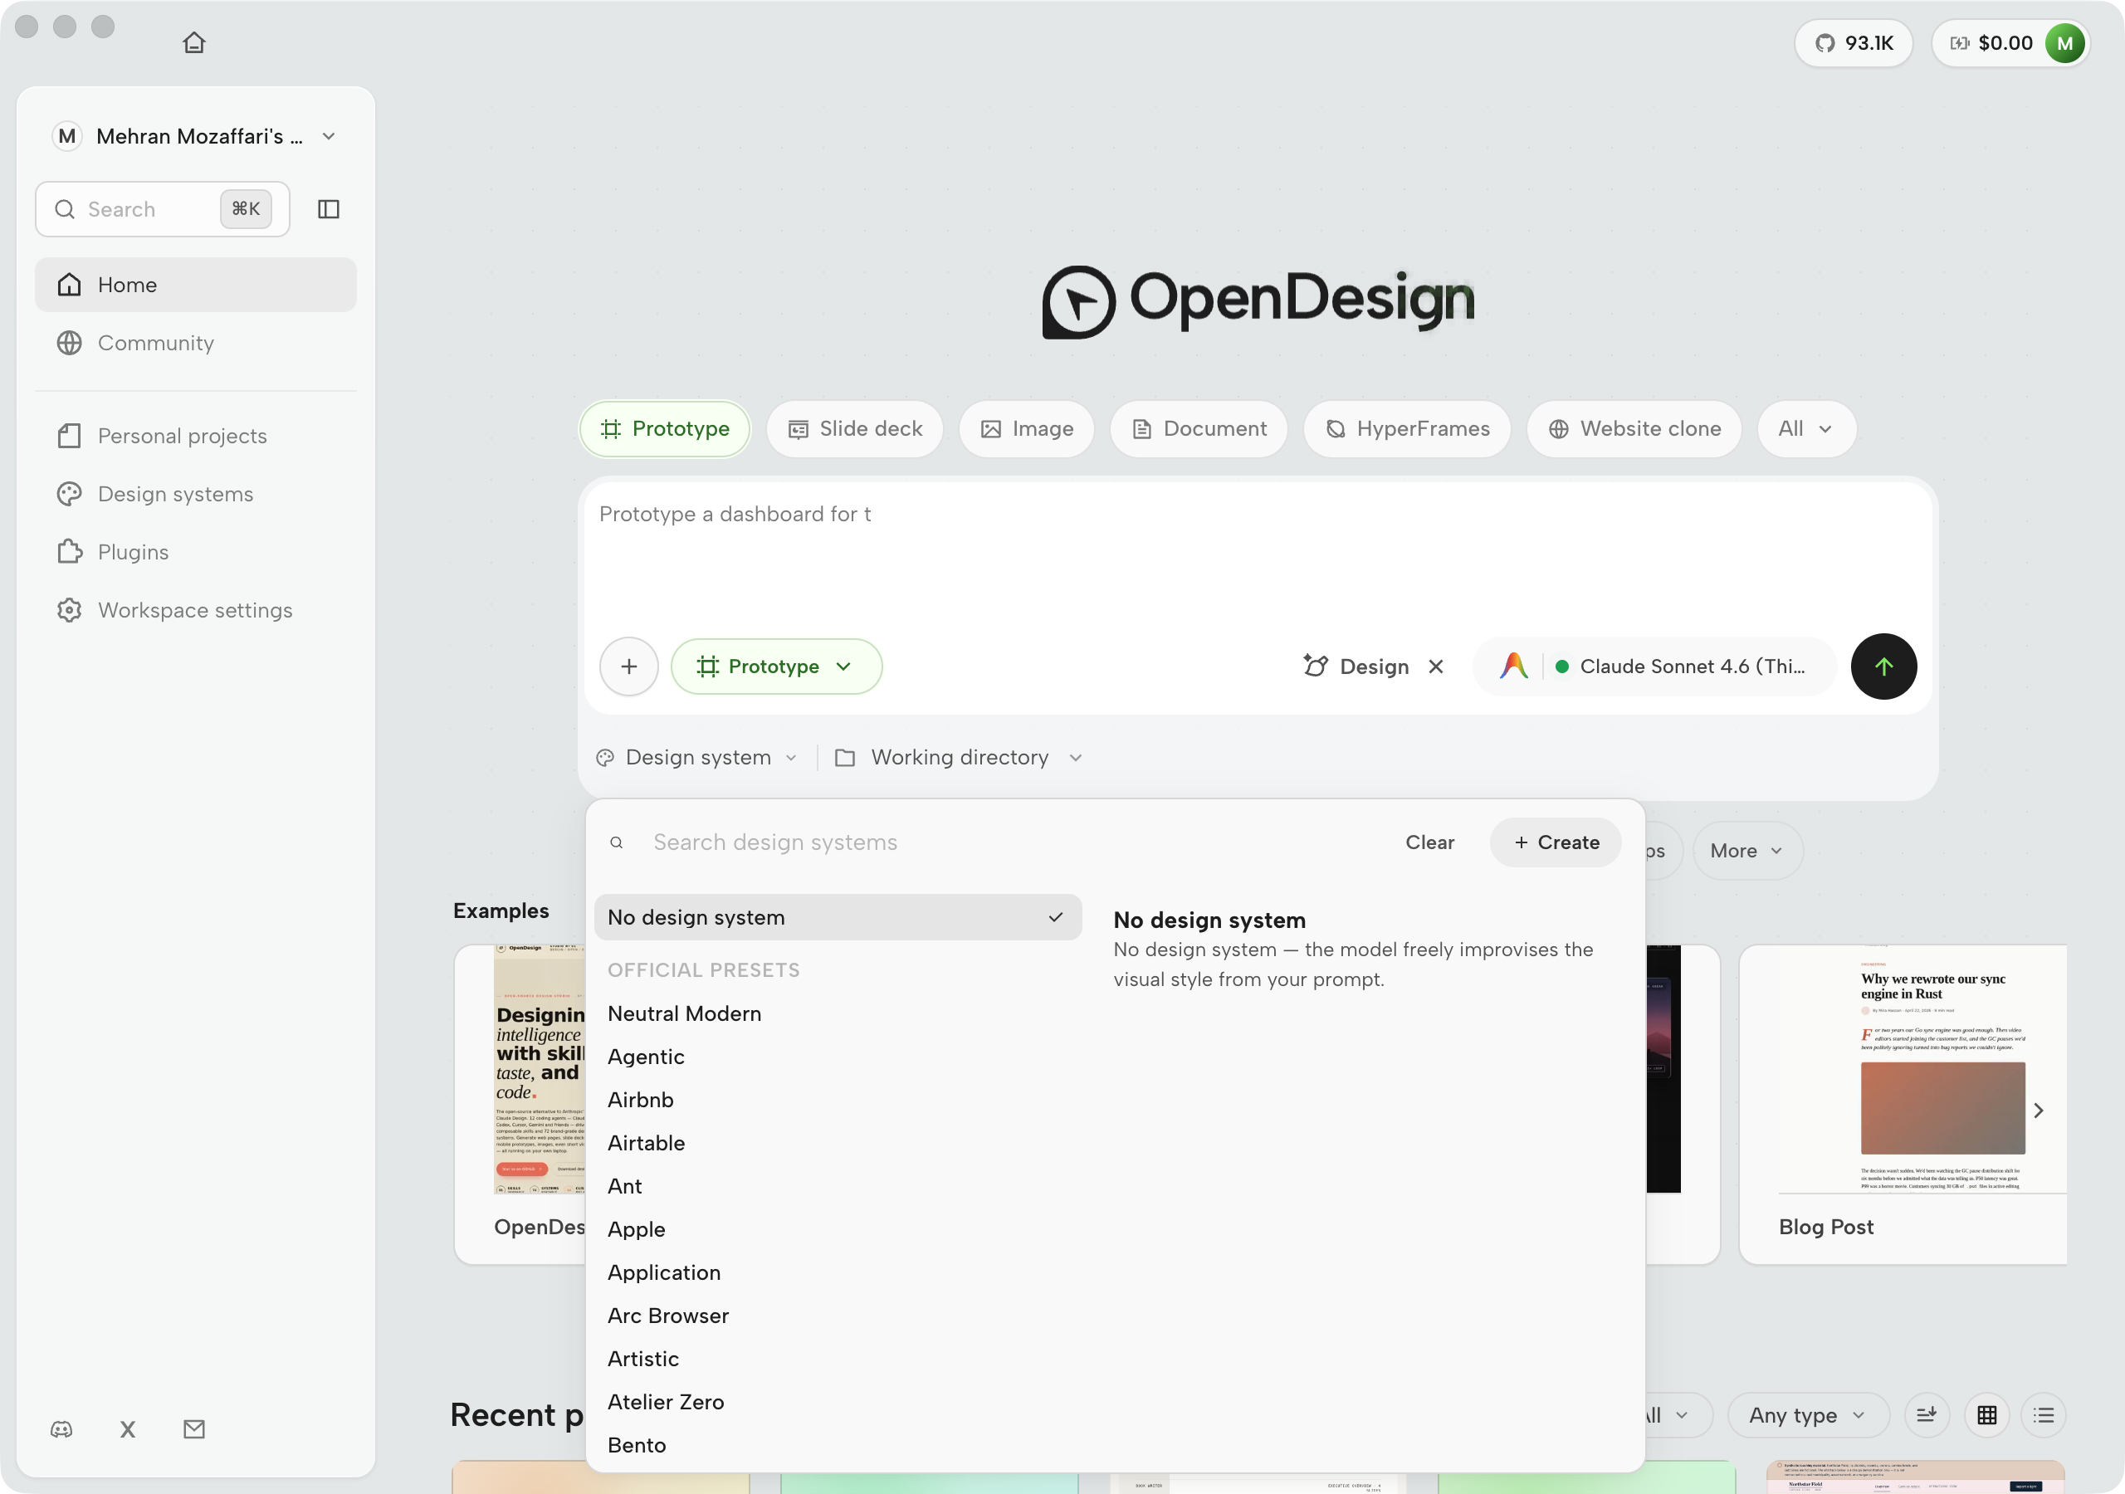Click the ⌘K shortcut badge
The image size is (2125, 1494).
point(245,209)
